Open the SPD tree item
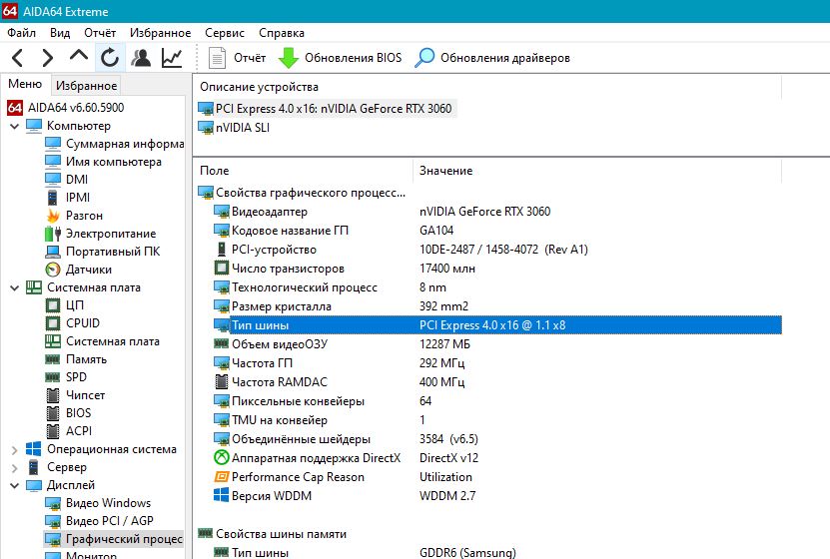This screenshot has height=559, width=830. pyautogui.click(x=66, y=377)
